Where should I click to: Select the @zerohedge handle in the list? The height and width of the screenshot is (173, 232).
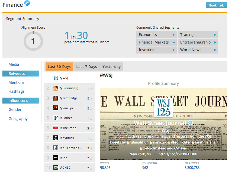coord(69,98)
